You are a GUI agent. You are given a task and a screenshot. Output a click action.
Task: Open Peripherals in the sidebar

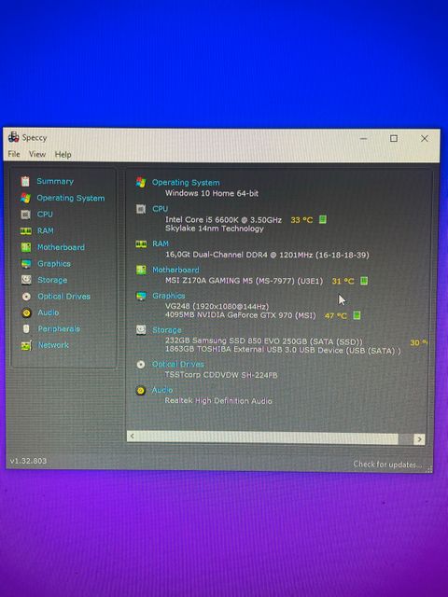59,328
